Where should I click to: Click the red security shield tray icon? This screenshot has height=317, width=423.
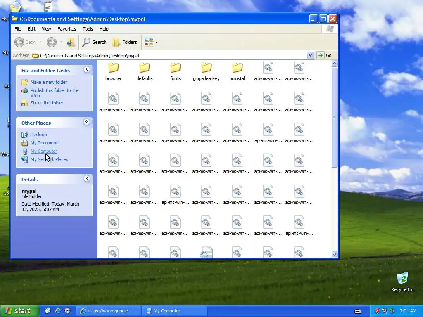[x=377, y=311]
